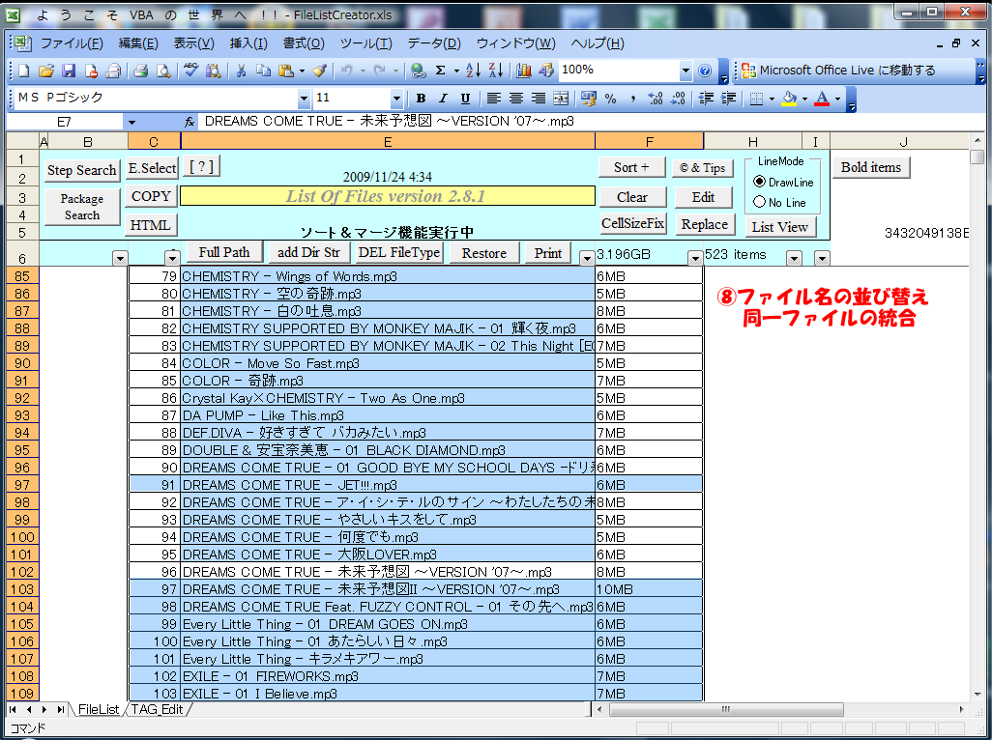Click the Sort + button
The height and width of the screenshot is (740, 992).
click(632, 167)
